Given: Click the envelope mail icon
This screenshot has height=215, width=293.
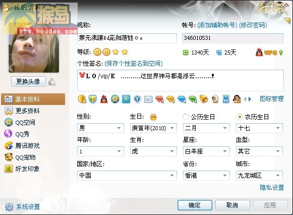Looking at the screenshot, I should point(148,99).
